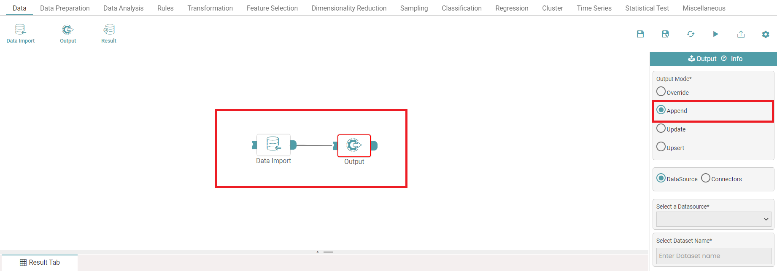This screenshot has height=271, width=777.
Task: Click the Enter Dataset name field
Action: (x=713, y=256)
